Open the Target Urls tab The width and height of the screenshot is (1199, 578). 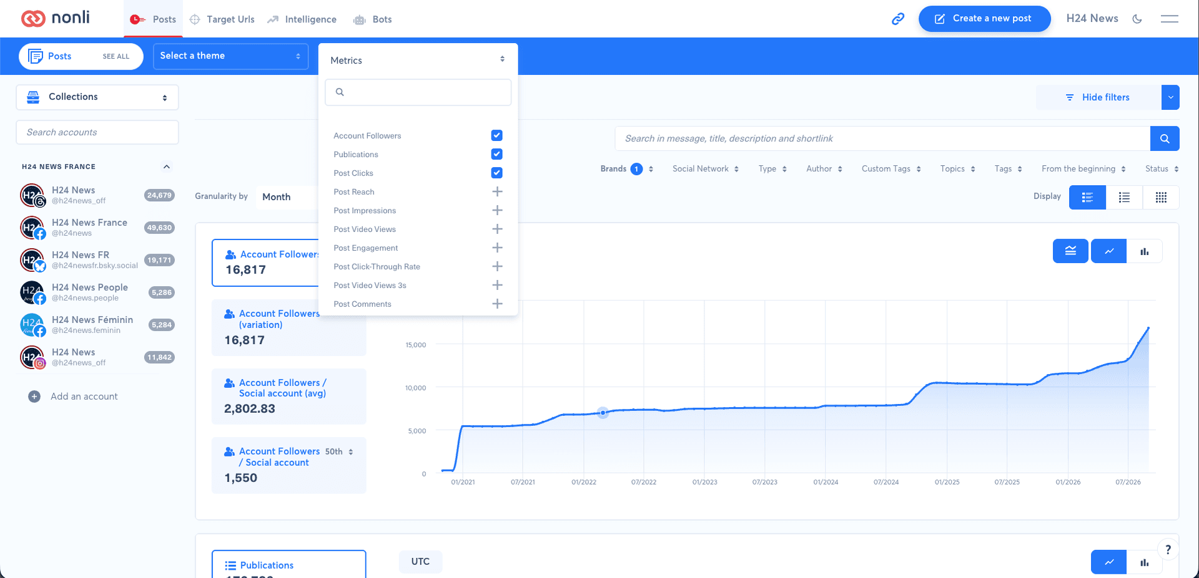pos(222,19)
